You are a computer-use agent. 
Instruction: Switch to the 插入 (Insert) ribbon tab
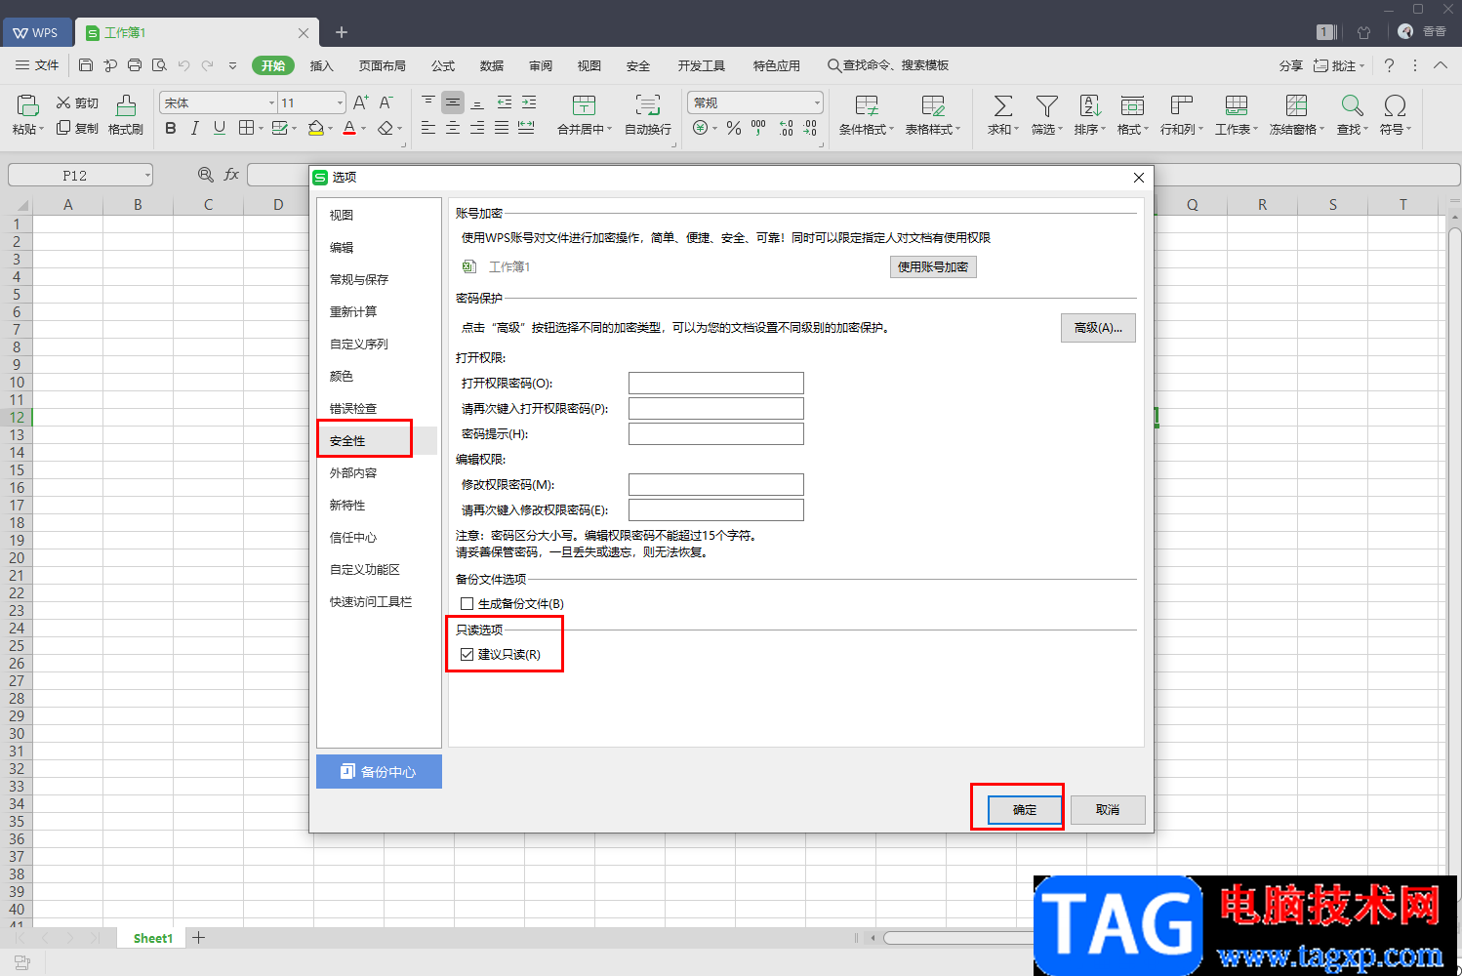(x=321, y=65)
